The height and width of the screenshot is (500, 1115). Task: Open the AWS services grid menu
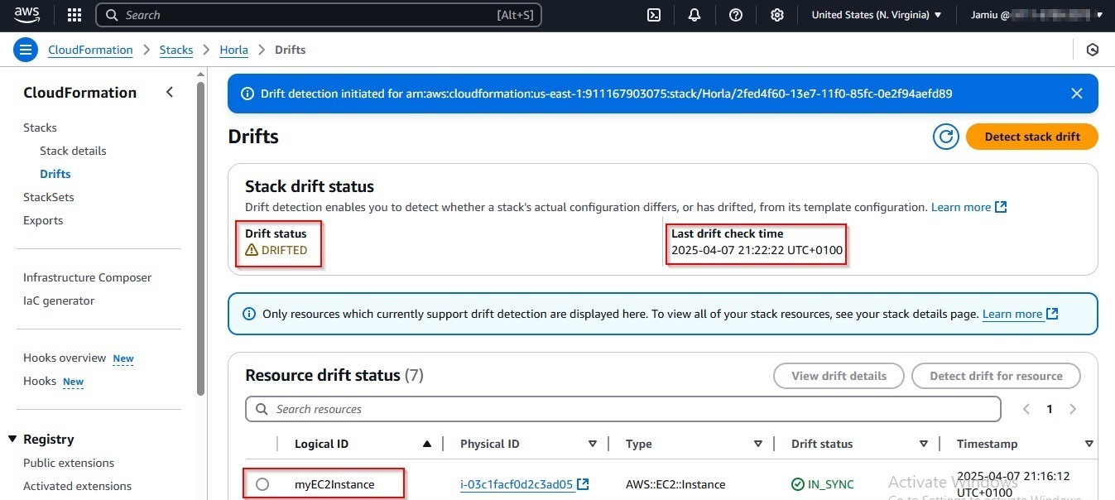tap(74, 15)
